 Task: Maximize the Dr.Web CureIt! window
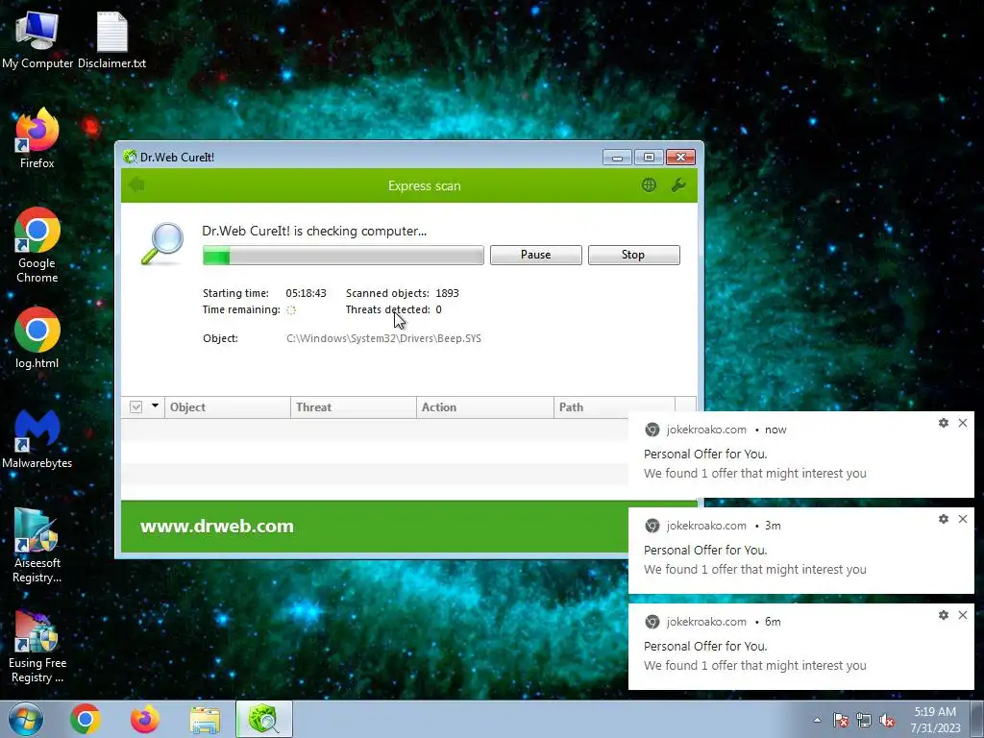[x=649, y=157]
